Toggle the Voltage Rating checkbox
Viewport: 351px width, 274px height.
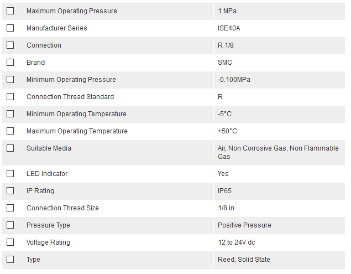(x=11, y=242)
